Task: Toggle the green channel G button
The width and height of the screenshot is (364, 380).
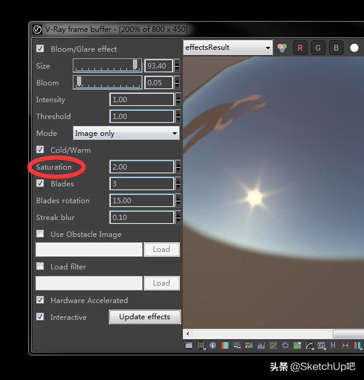Action: (x=318, y=47)
